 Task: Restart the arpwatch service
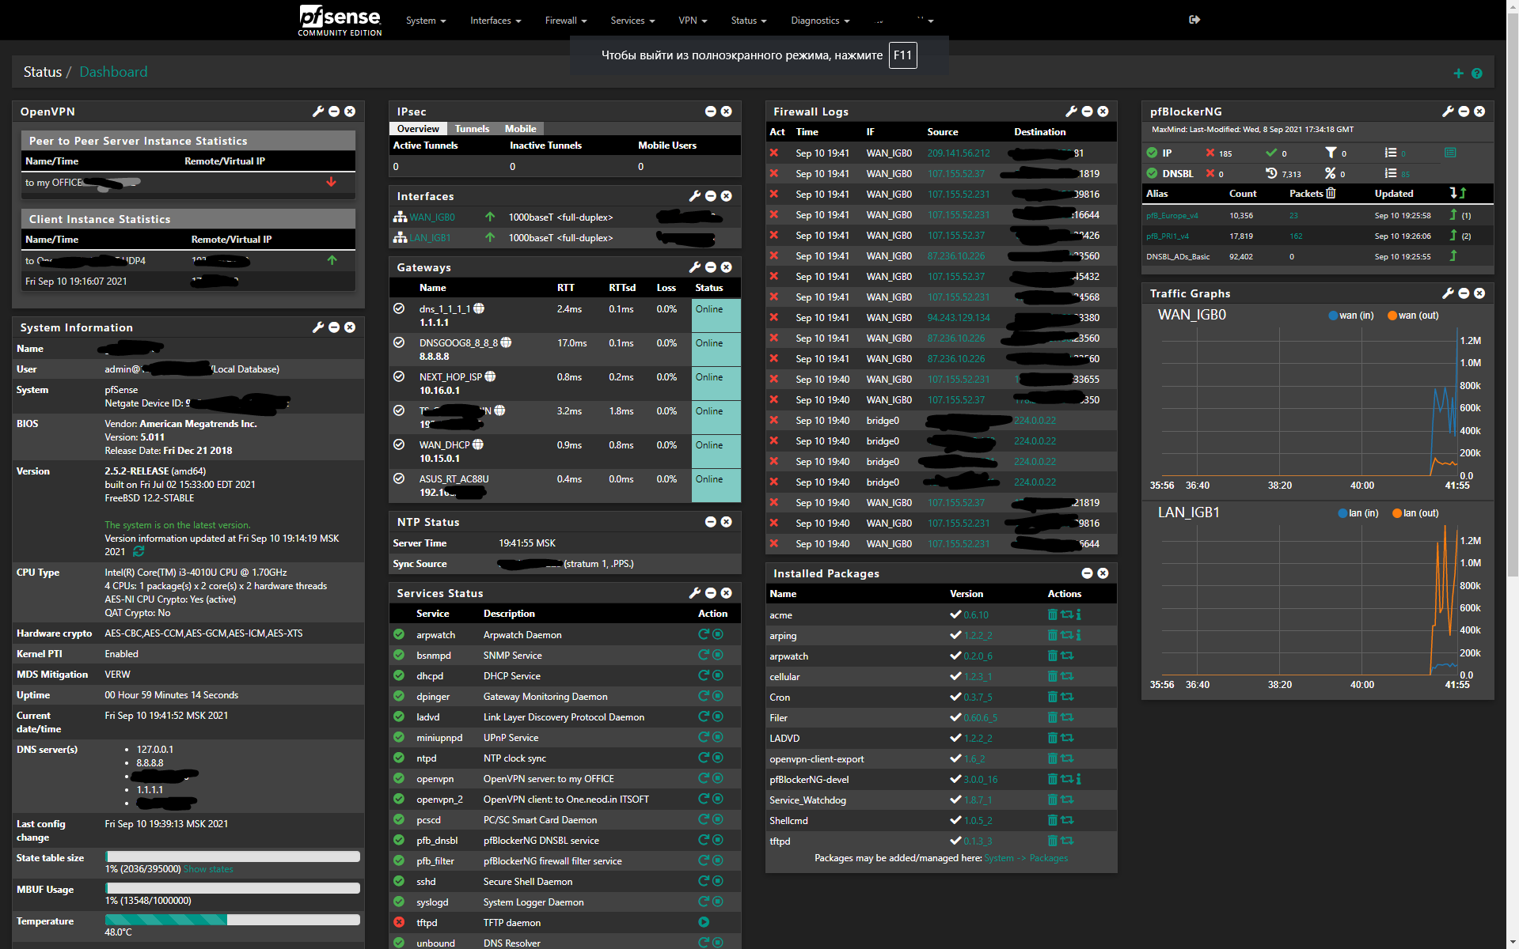[703, 634]
